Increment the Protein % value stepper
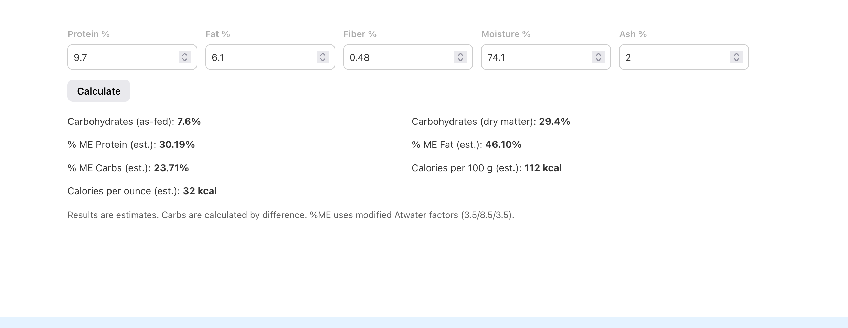 click(184, 54)
